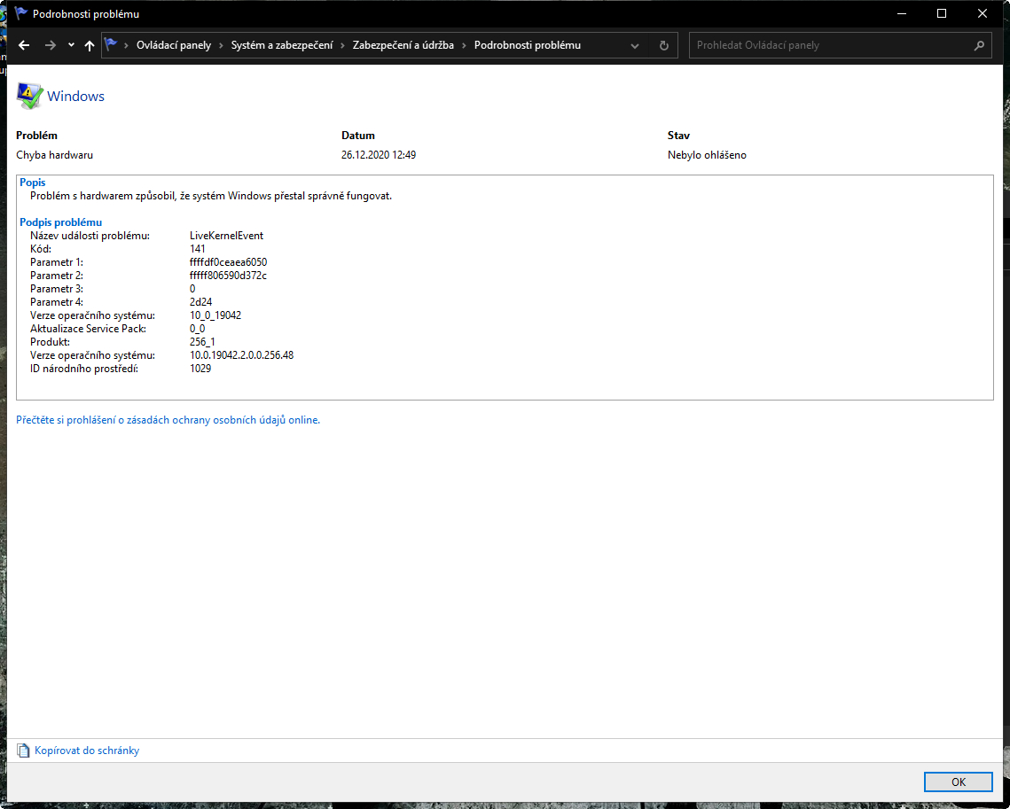Open the privacy statement online link
The height and width of the screenshot is (809, 1010).
[168, 420]
